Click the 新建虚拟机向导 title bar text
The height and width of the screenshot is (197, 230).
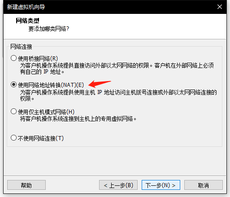[26, 7]
